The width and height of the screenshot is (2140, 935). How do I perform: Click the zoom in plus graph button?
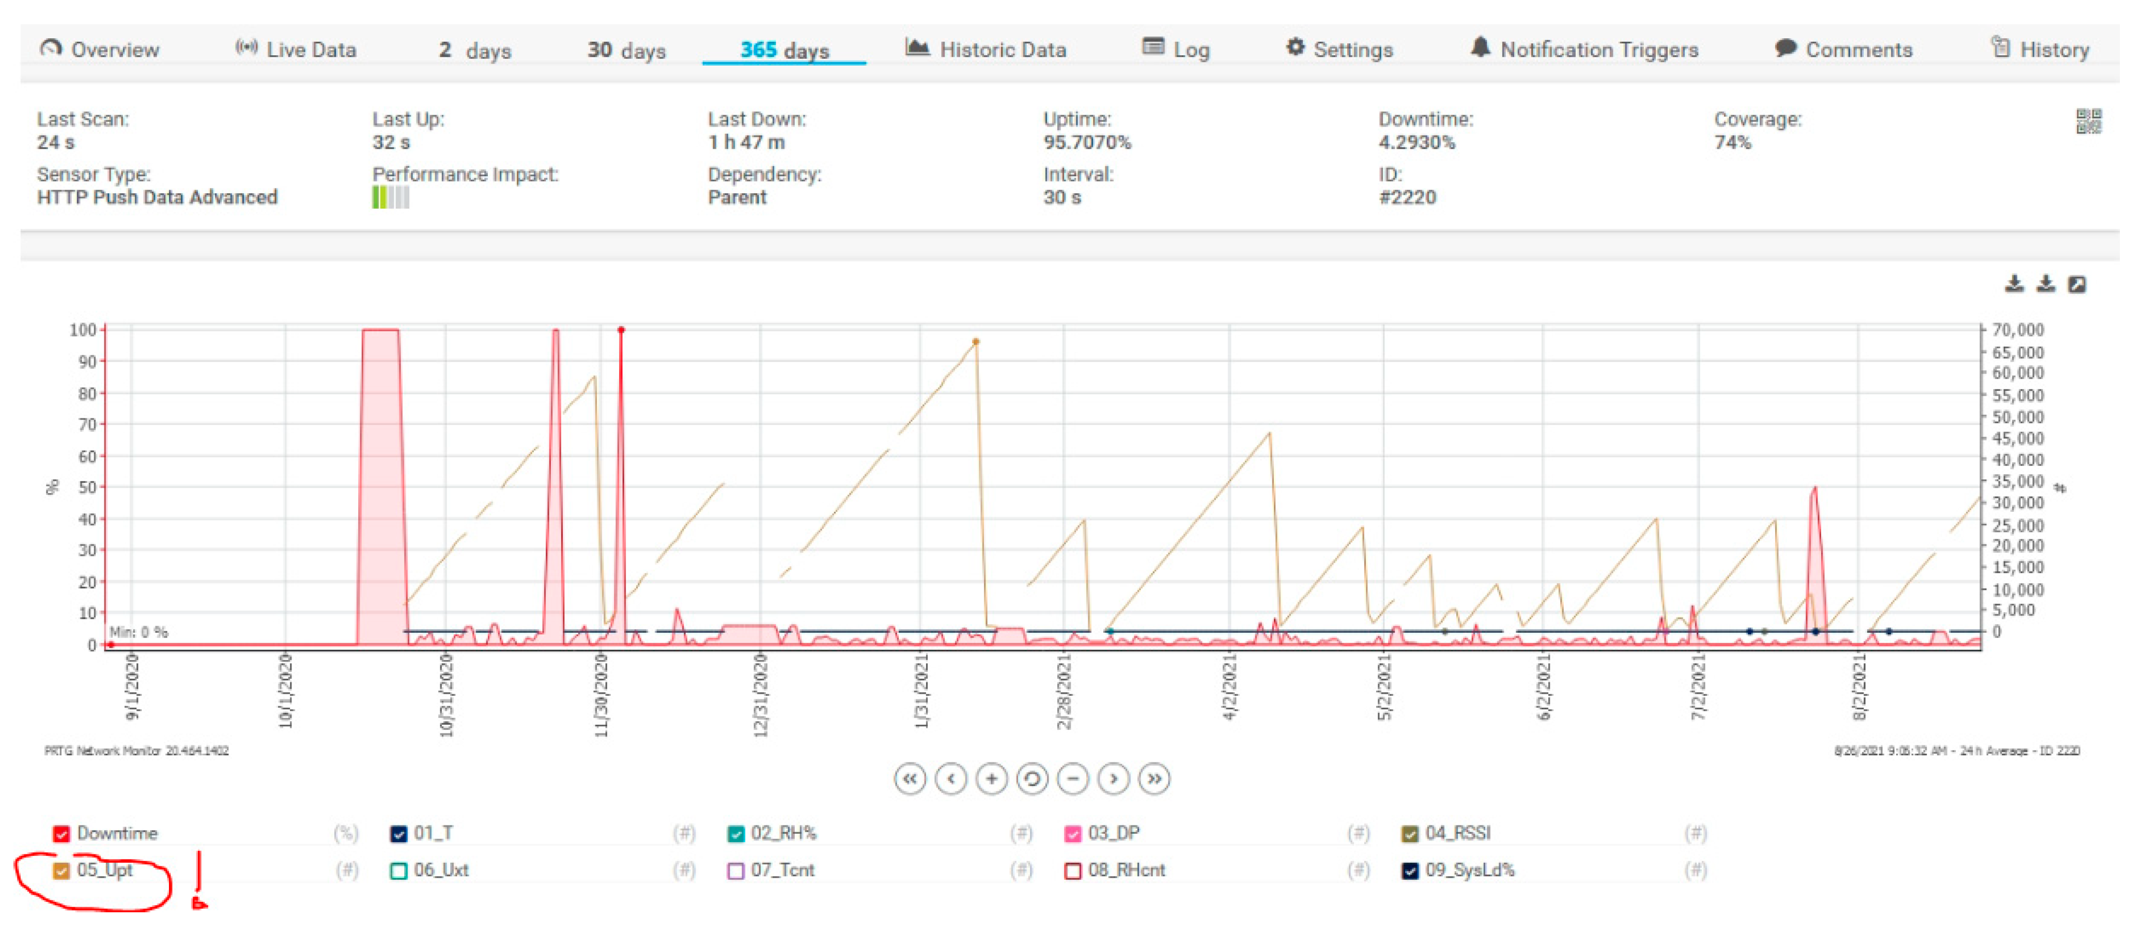tap(991, 779)
